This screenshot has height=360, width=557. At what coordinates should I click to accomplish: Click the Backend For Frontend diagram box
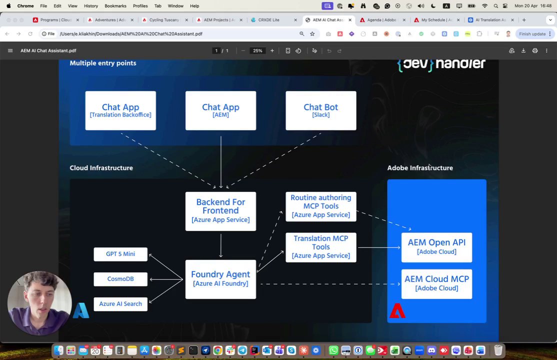tap(220, 211)
